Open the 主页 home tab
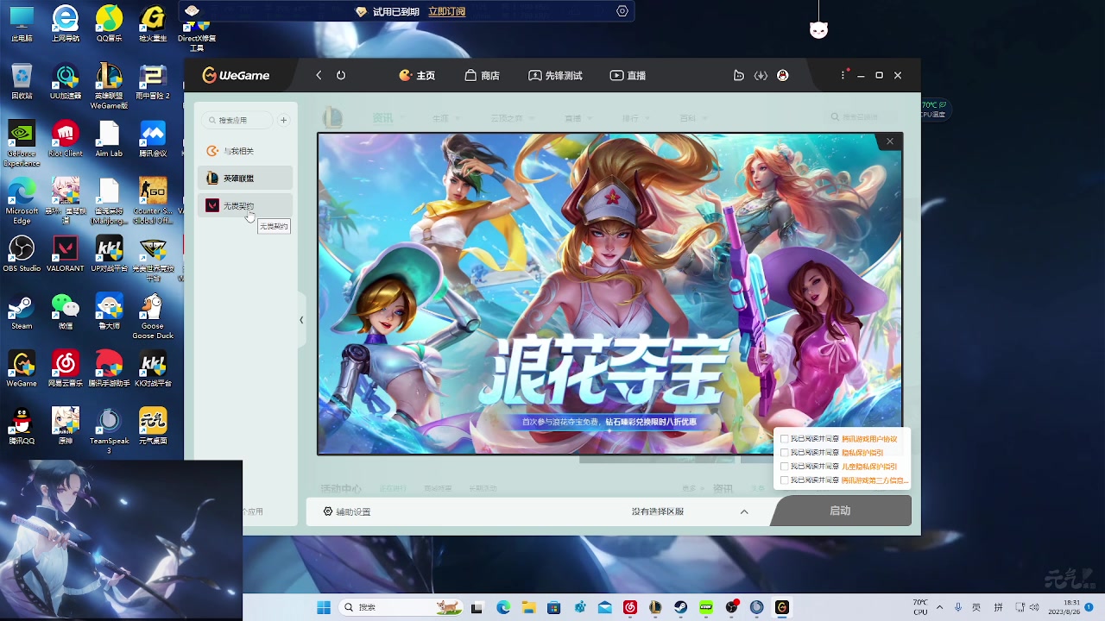This screenshot has height=621, width=1105. (x=417, y=75)
